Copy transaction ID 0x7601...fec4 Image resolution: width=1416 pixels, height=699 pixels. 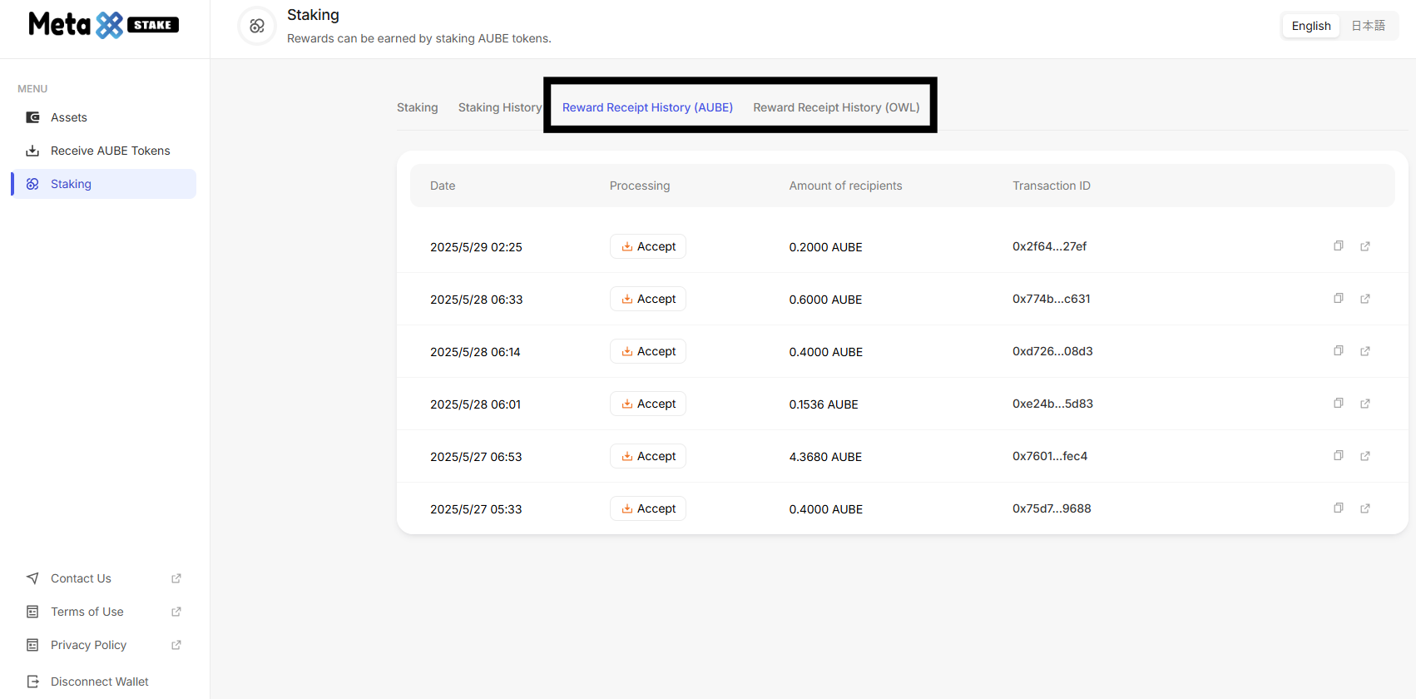[x=1338, y=456]
